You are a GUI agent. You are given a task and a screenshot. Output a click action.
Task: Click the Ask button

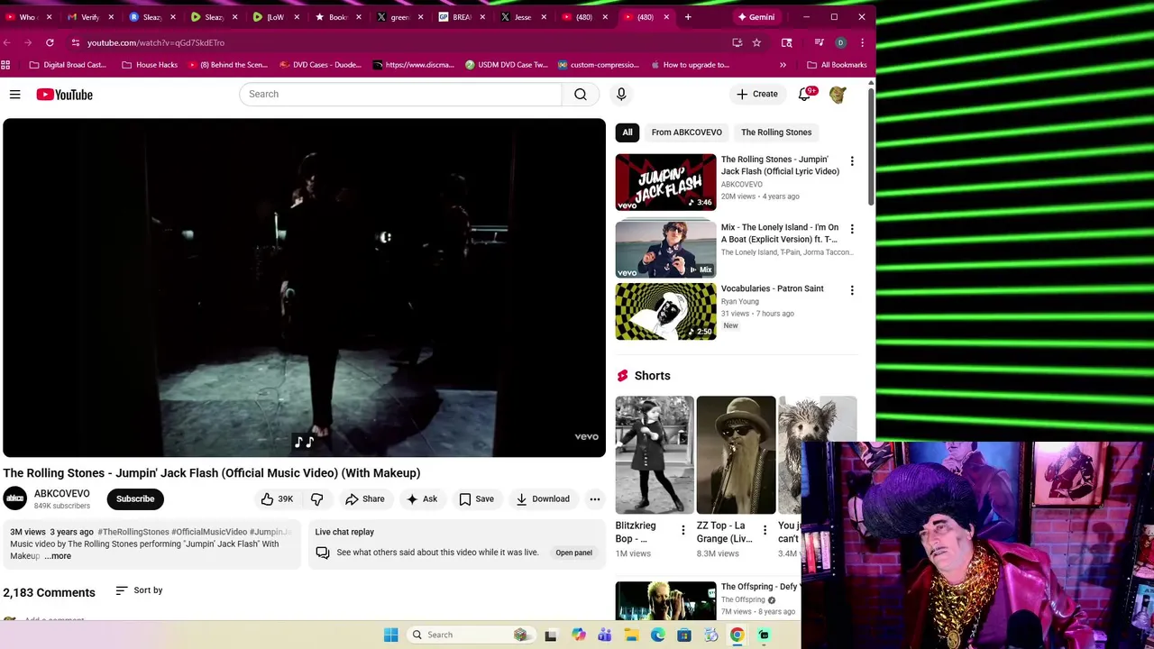[x=422, y=498]
